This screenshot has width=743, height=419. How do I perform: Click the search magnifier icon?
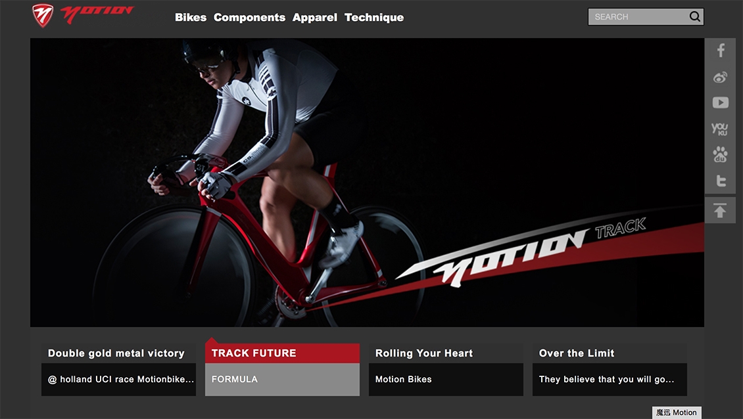tap(694, 16)
